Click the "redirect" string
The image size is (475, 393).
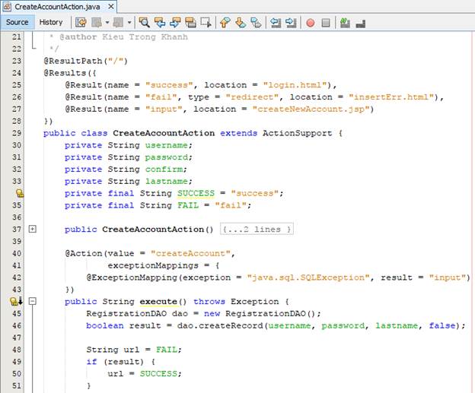click(252, 97)
